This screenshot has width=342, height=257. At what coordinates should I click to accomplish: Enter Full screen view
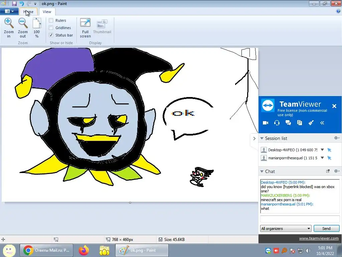pos(85,28)
